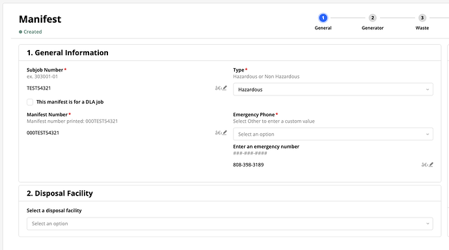Viewport: 449px width, 250px height.
Task: Click the 1. General Information section header
Action: coord(68,53)
